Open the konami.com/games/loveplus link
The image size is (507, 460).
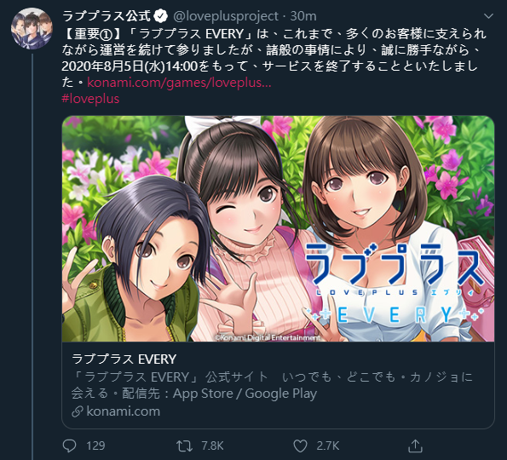[179, 83]
